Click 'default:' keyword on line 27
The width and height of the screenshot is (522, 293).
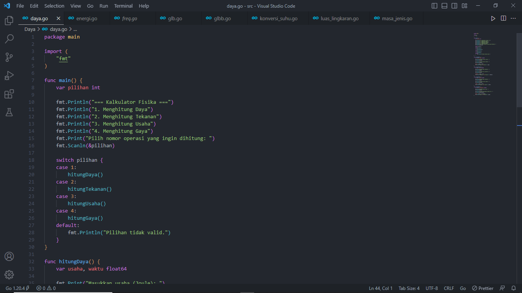tap(68, 225)
